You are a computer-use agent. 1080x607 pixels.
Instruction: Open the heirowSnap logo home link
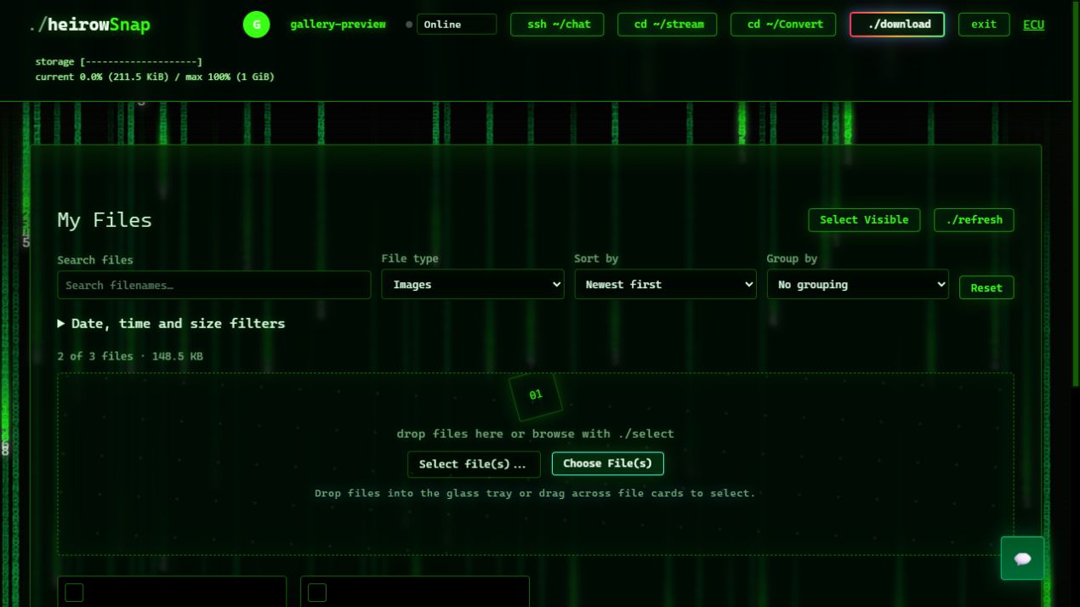tap(89, 25)
